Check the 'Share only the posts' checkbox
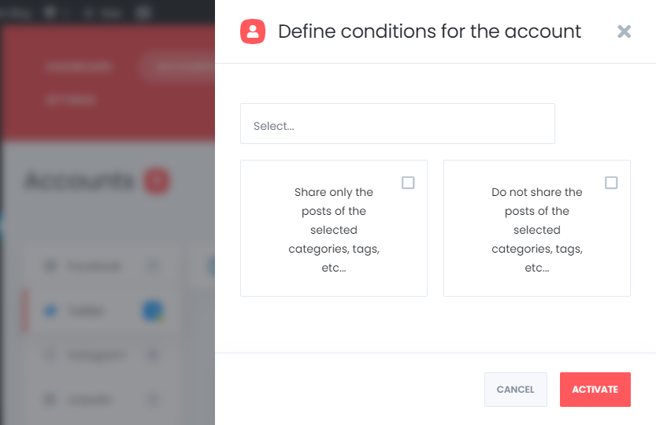Image resolution: width=656 pixels, height=425 pixels. click(408, 183)
